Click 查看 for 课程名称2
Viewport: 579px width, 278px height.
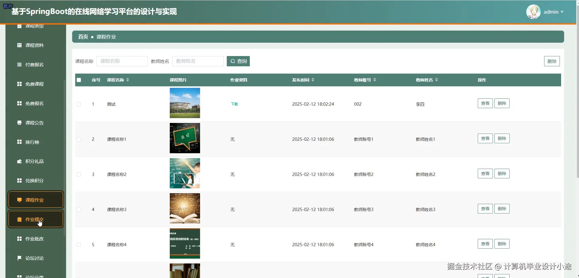click(485, 174)
